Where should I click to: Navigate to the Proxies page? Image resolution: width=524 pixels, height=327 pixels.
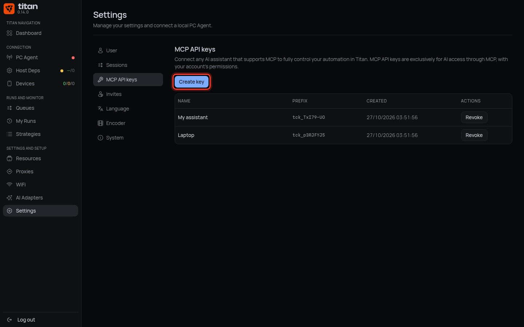click(x=40, y=171)
